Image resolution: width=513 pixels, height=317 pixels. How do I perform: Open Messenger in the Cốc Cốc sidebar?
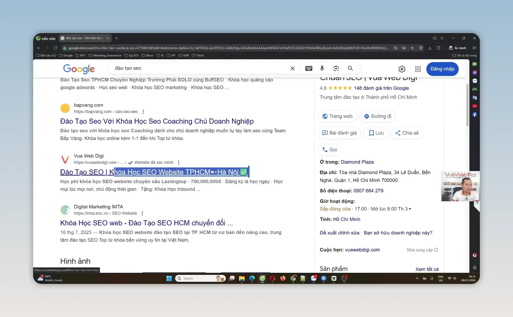475,72
